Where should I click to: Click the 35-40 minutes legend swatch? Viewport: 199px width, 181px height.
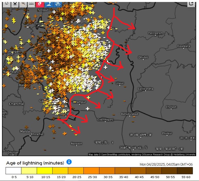(x=123, y=171)
